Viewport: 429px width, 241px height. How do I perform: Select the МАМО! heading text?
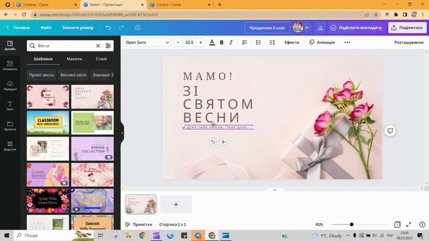[208, 76]
